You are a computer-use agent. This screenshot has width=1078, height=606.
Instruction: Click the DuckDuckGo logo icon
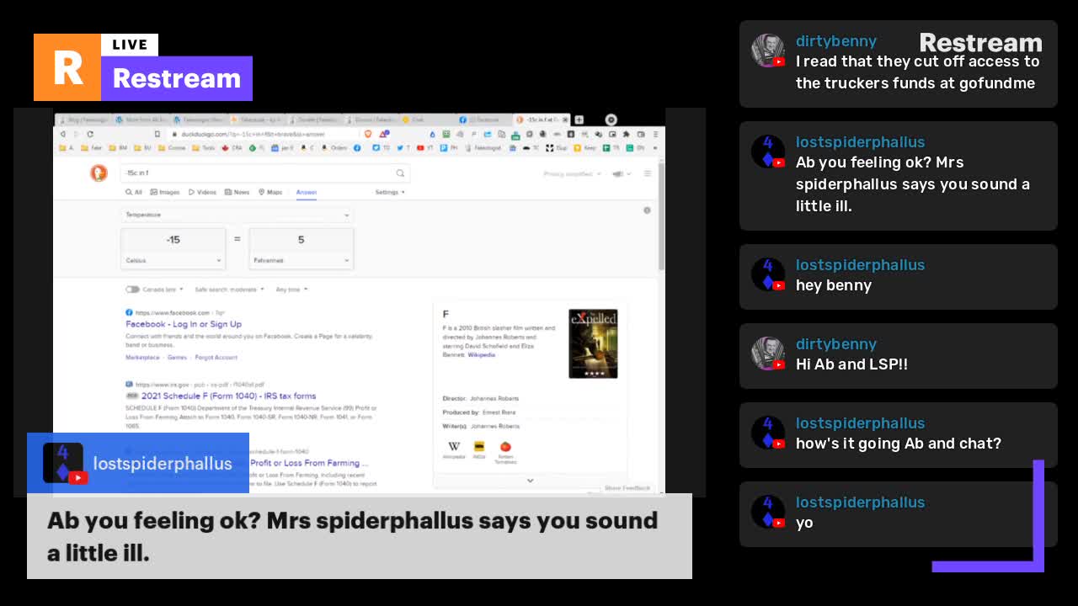coord(99,173)
